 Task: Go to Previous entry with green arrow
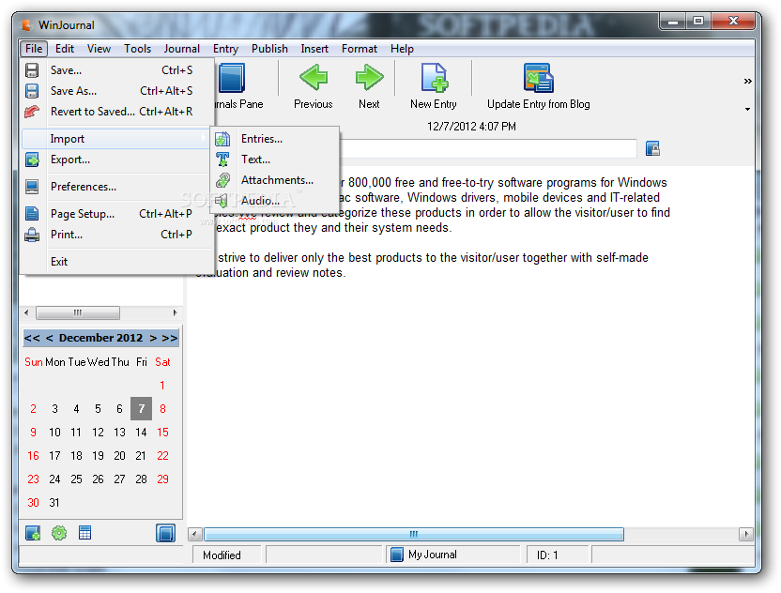point(314,77)
